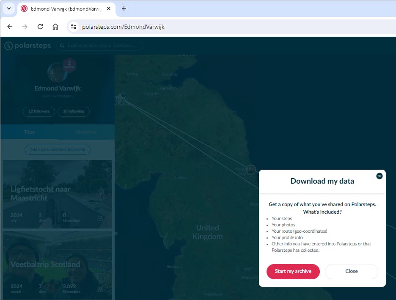
Task: Click the 'Your route (geo-coordinates)' list item
Action: click(x=299, y=231)
